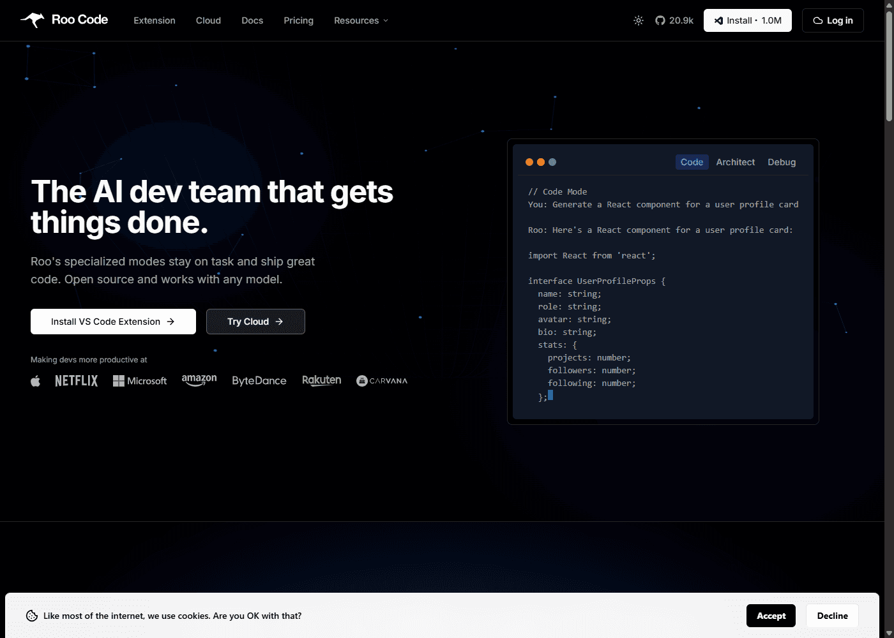Select the Code mode tab

click(x=692, y=162)
